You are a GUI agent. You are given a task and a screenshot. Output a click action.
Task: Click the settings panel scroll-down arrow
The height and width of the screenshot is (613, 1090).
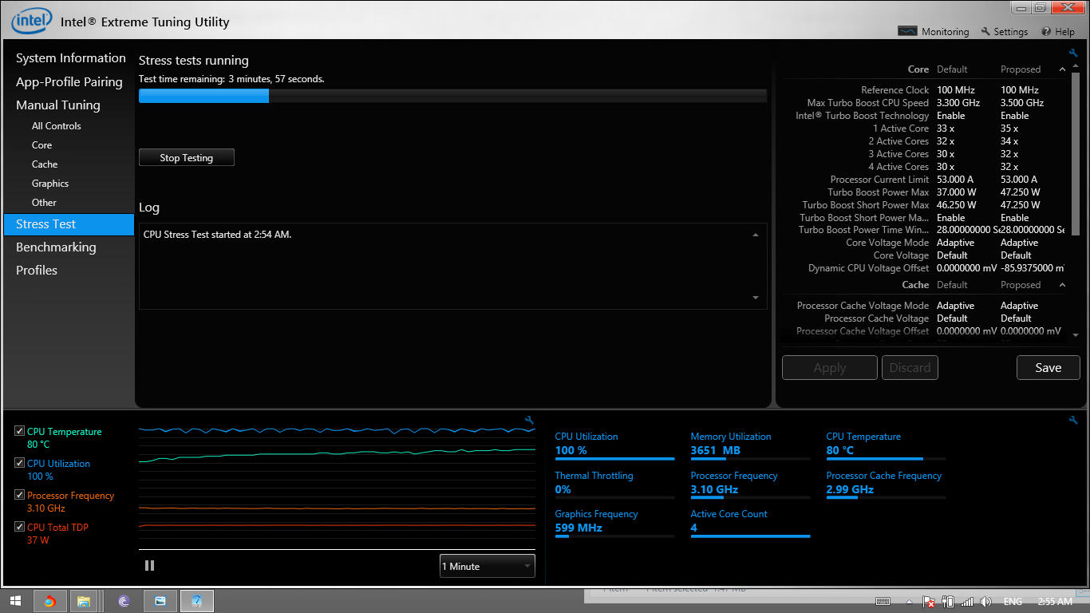(x=1076, y=335)
